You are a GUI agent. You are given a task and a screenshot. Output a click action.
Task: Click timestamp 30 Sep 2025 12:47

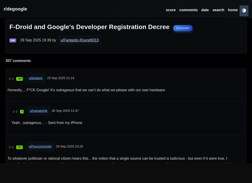(x=65, y=111)
